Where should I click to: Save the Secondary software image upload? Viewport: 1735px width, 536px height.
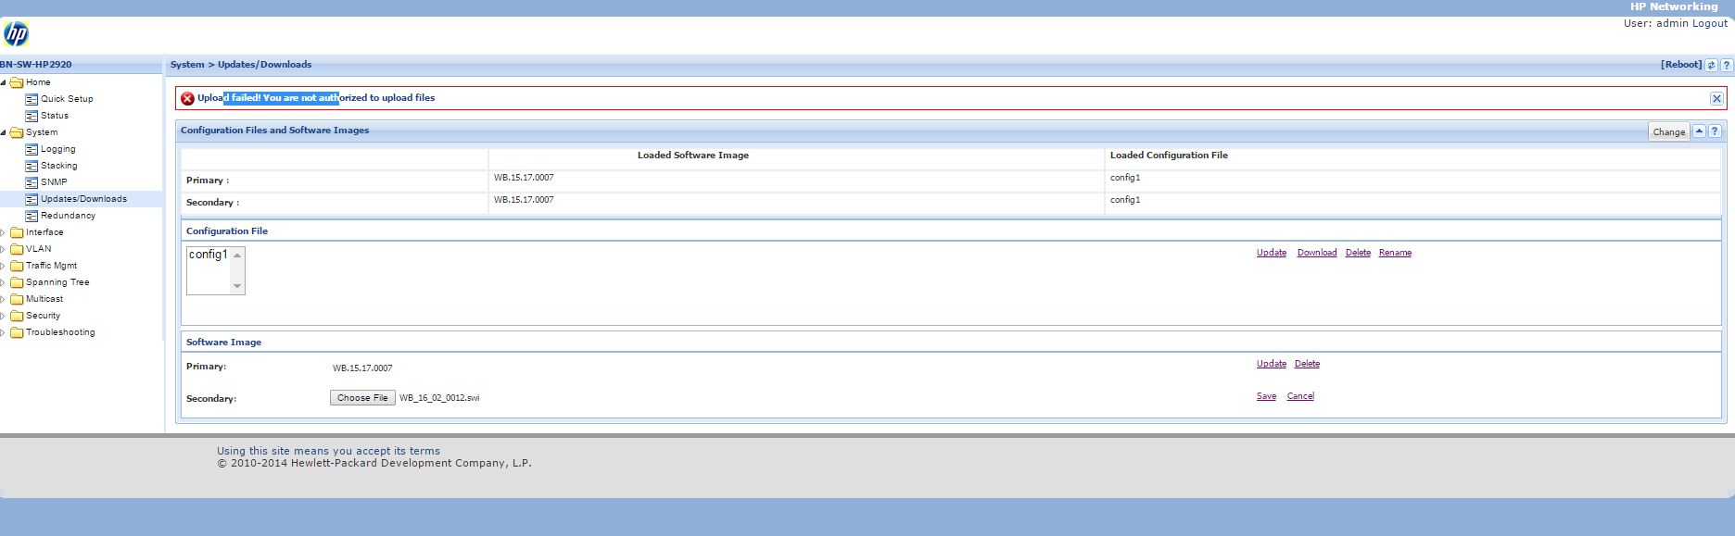pos(1266,396)
